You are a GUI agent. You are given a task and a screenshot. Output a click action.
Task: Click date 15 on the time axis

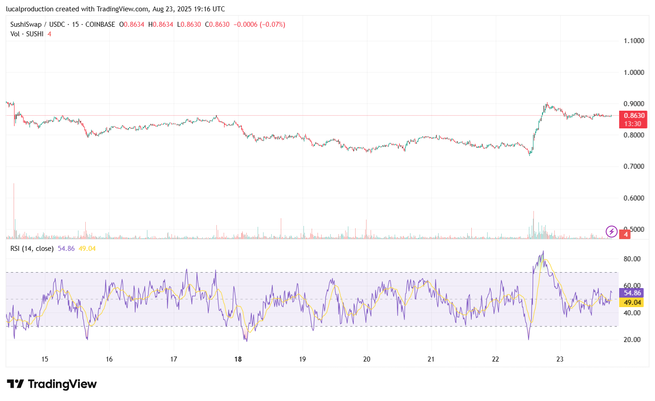point(44,359)
